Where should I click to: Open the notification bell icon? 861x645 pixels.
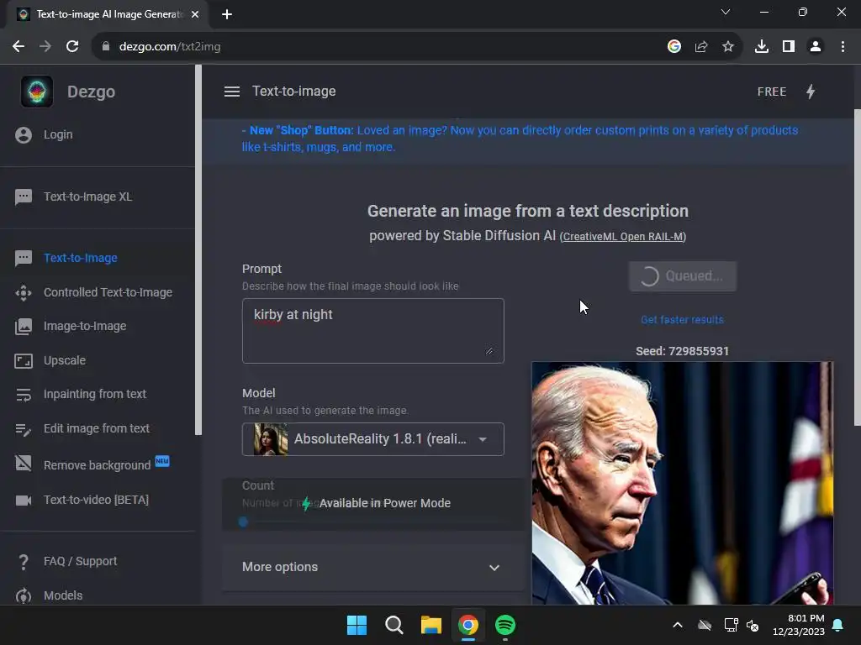[838, 625]
